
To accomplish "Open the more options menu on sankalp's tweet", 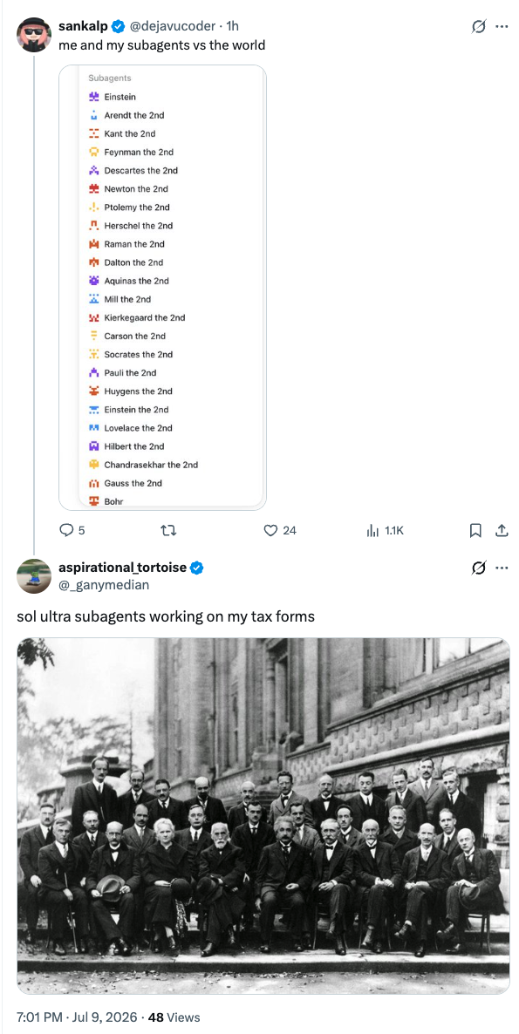I will click(502, 26).
